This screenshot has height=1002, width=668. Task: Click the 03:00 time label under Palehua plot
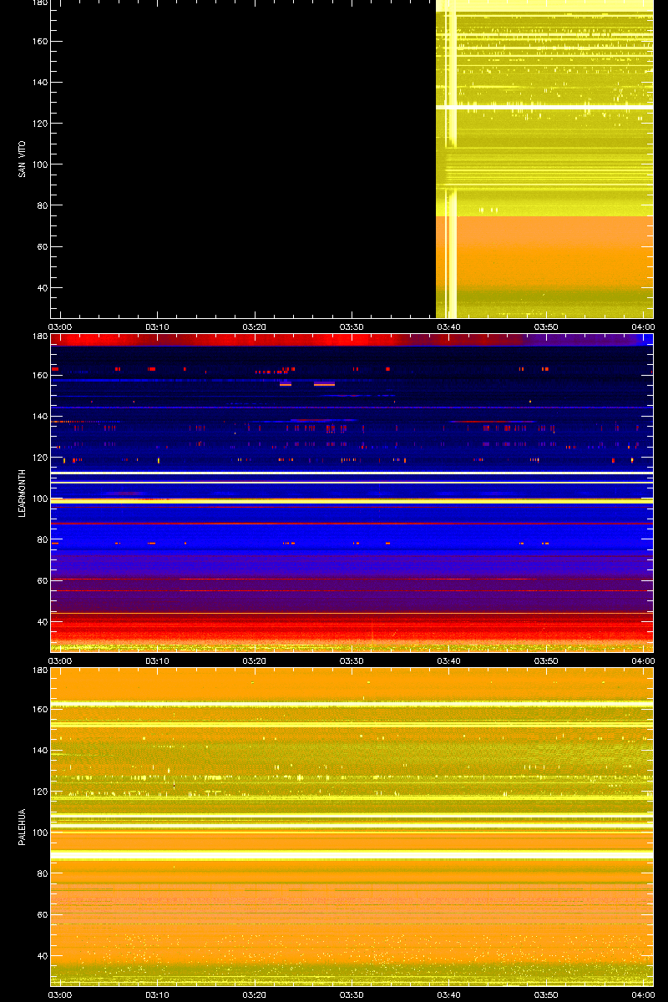pyautogui.click(x=61, y=994)
